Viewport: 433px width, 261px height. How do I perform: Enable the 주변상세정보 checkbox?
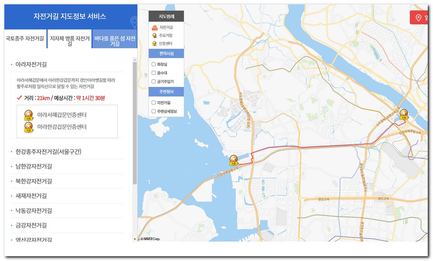click(x=153, y=111)
